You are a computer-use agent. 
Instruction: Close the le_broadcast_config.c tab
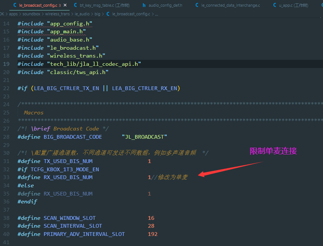(x=65, y=5)
